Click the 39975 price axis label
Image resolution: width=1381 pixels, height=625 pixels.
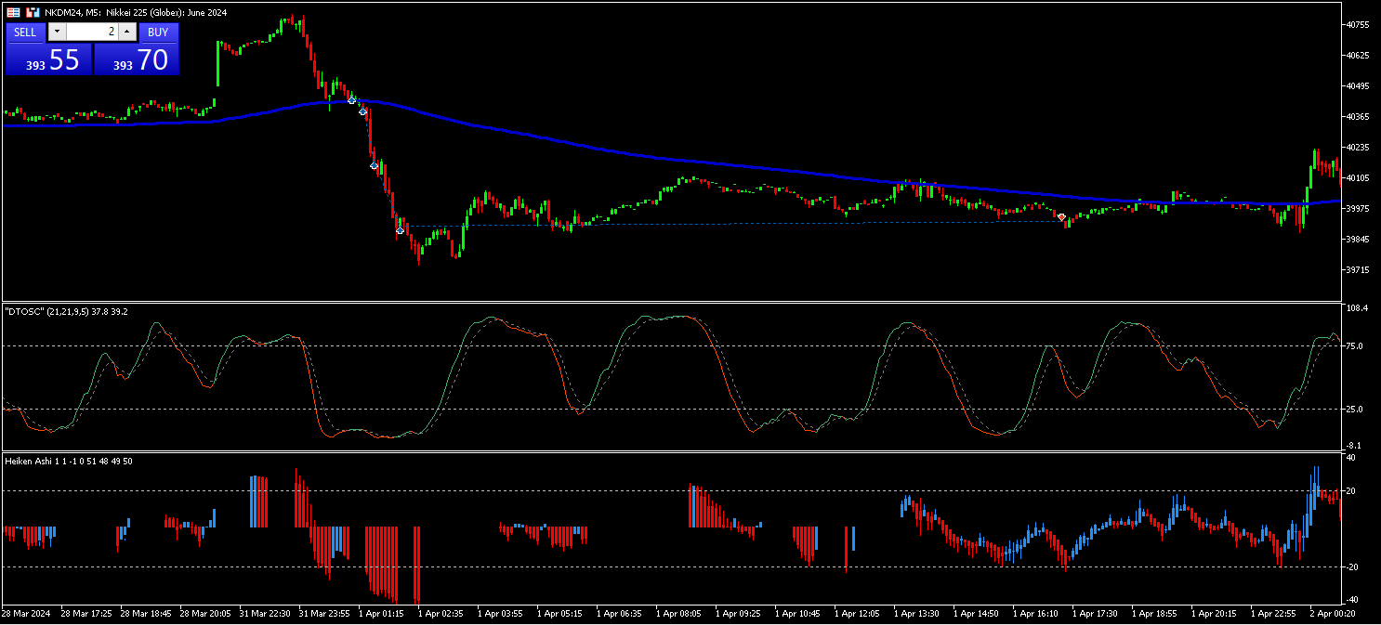(1358, 208)
